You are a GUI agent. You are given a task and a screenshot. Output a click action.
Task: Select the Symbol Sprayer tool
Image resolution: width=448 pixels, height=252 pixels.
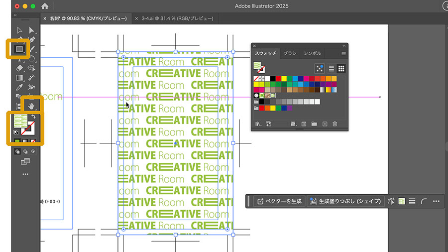click(31, 87)
